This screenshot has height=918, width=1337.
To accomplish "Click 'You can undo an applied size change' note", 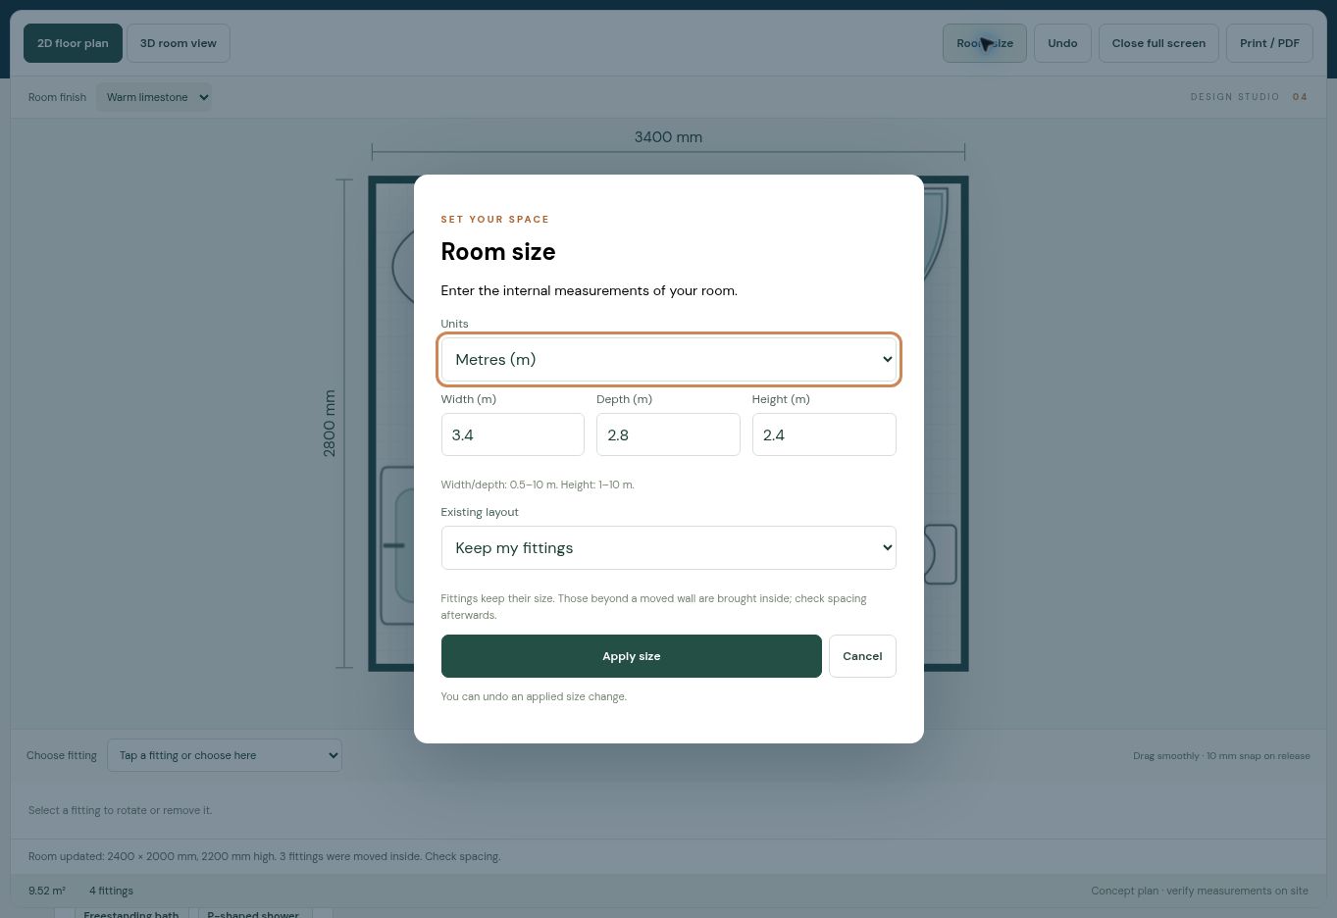I will 534,696.
